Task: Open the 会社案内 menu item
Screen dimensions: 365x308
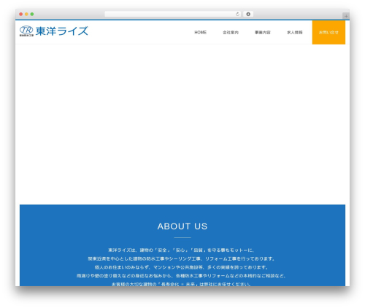Action: click(231, 32)
